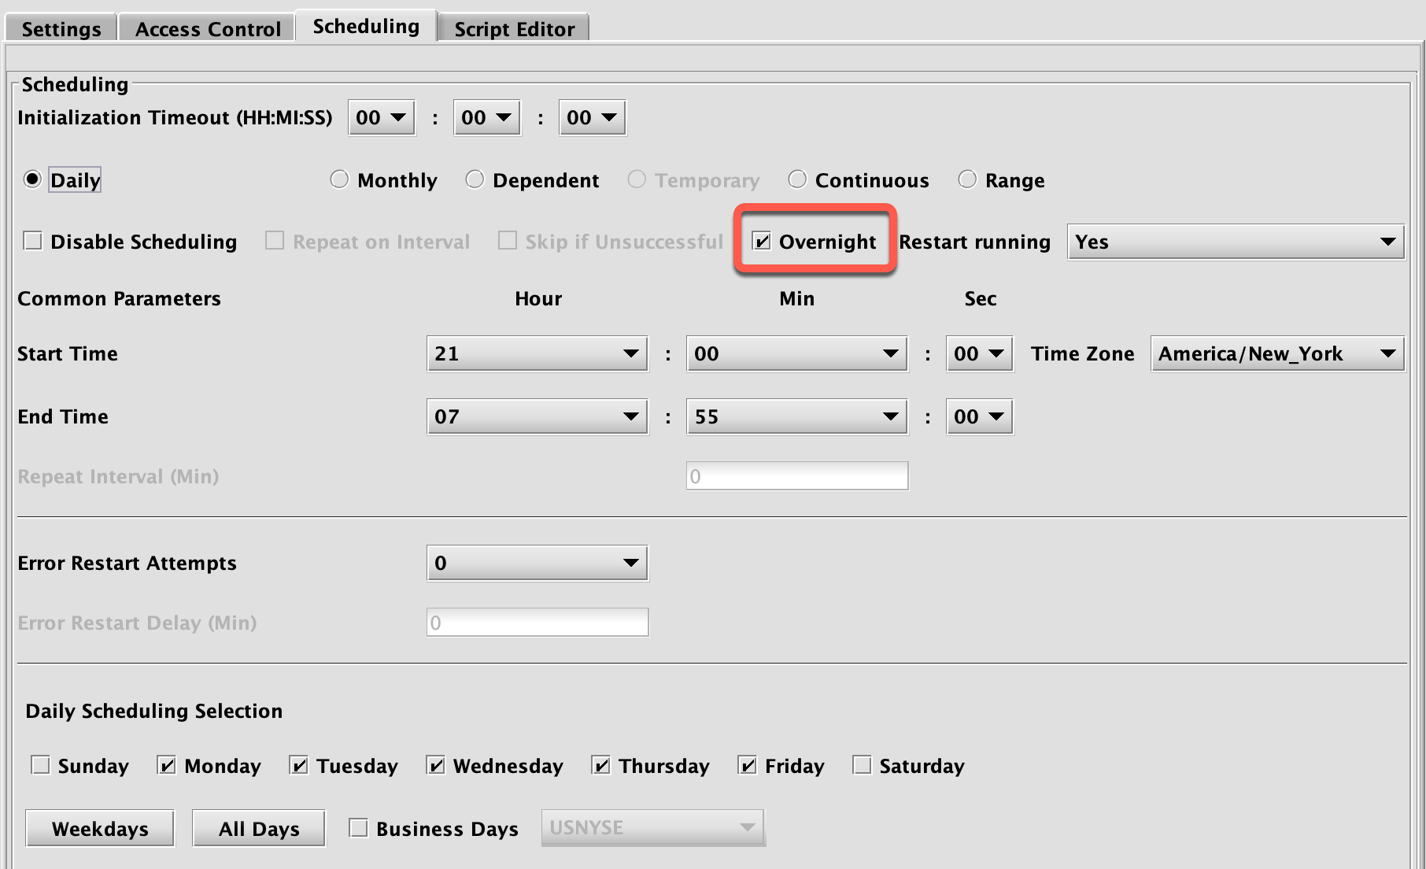Select the Range radio option

(967, 180)
